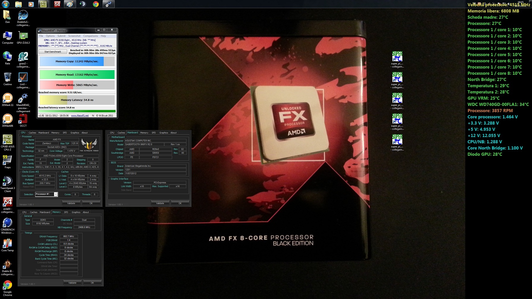Open the Windows Start orb
The height and width of the screenshot is (299, 532).
5,4
